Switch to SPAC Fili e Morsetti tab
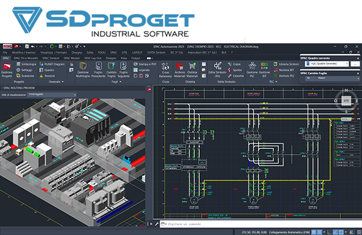The height and width of the screenshot is (235, 362). click(26, 58)
